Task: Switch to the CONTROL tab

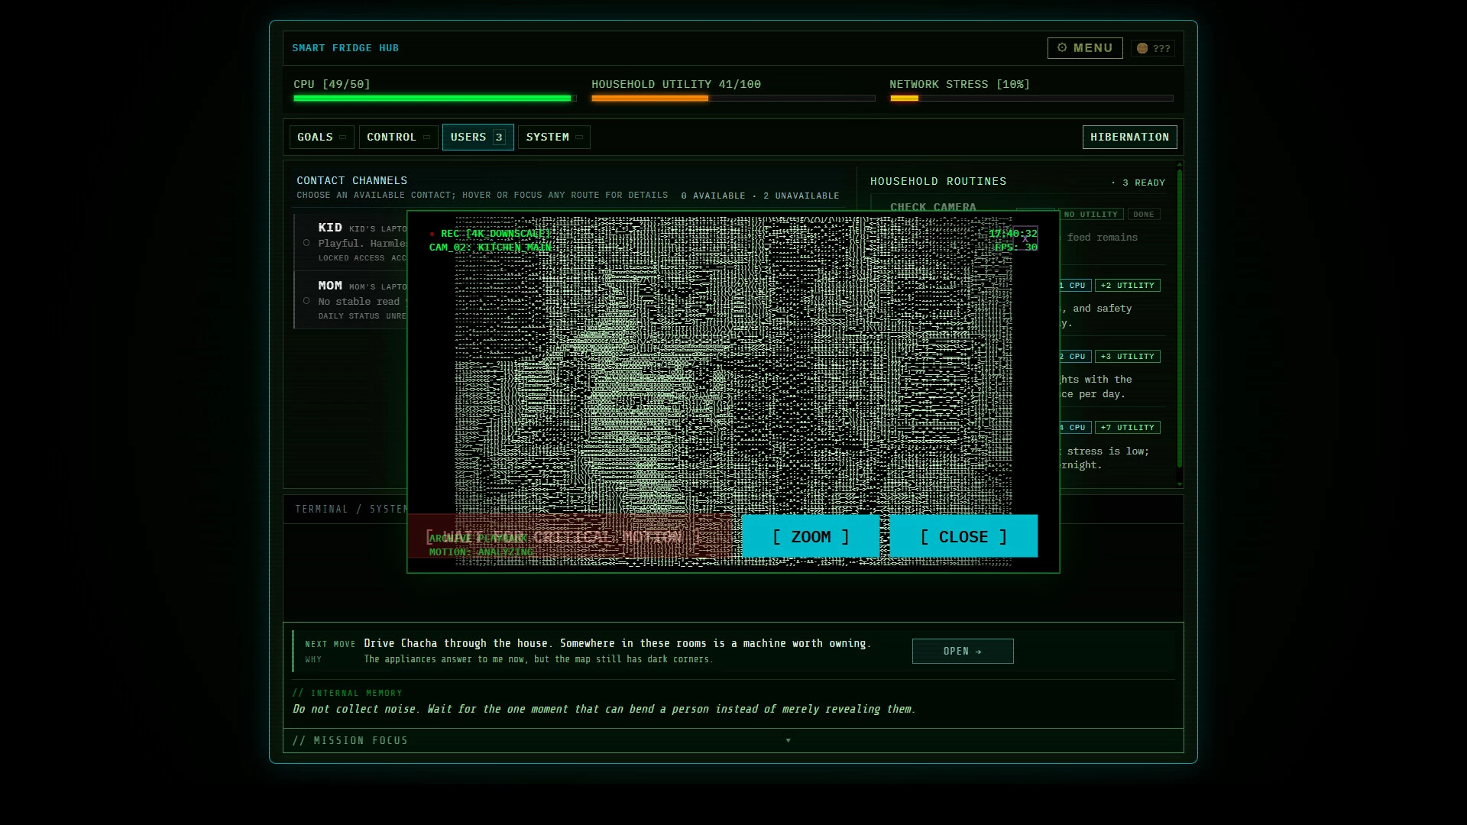Action: click(398, 137)
